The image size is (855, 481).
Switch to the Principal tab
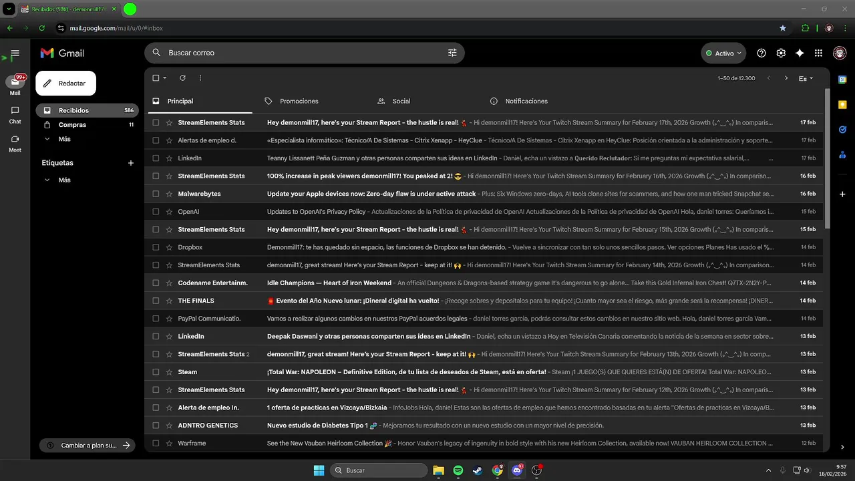(x=200, y=102)
